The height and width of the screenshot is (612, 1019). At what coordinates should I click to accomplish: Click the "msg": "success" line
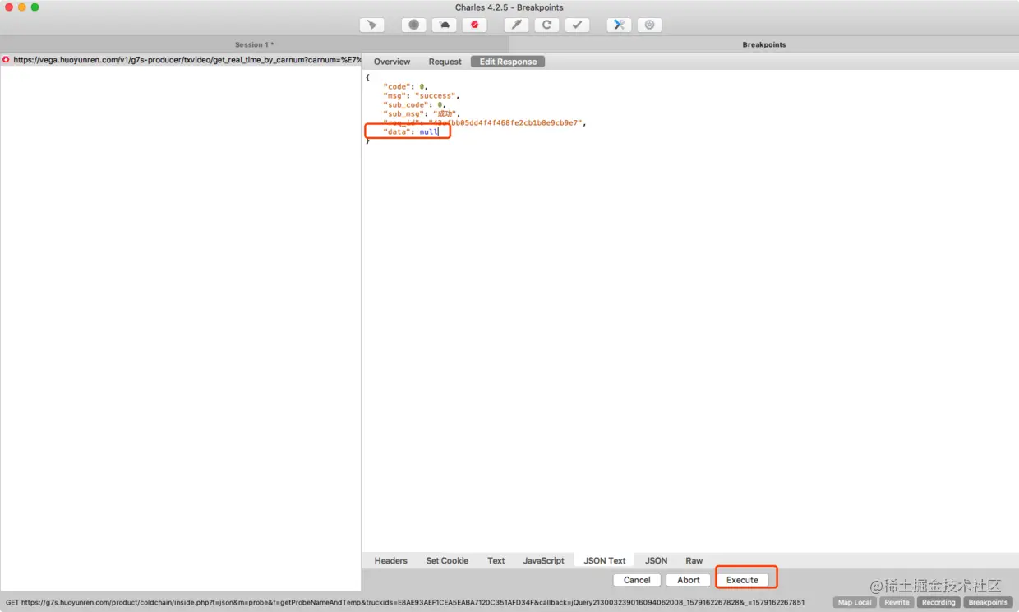coord(421,95)
